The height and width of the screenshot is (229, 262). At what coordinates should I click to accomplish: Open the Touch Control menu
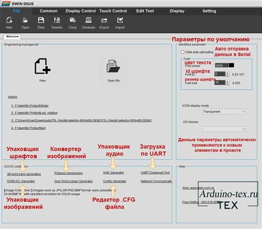113,11
